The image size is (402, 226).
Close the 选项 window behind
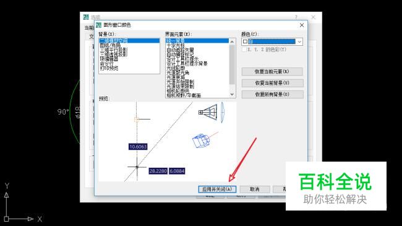click(x=314, y=17)
